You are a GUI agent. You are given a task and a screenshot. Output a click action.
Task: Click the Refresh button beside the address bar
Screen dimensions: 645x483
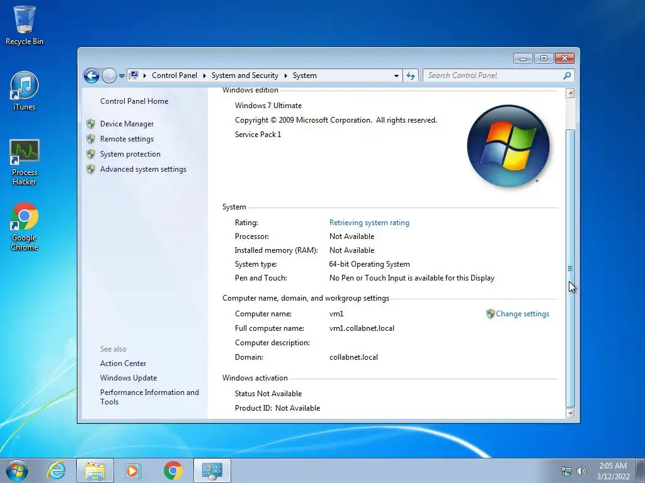411,75
